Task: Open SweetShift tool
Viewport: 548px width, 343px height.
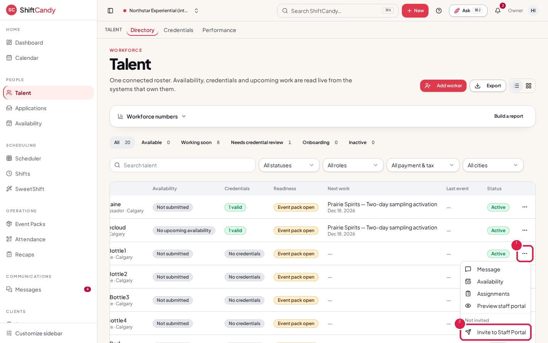Action: tap(48, 189)
